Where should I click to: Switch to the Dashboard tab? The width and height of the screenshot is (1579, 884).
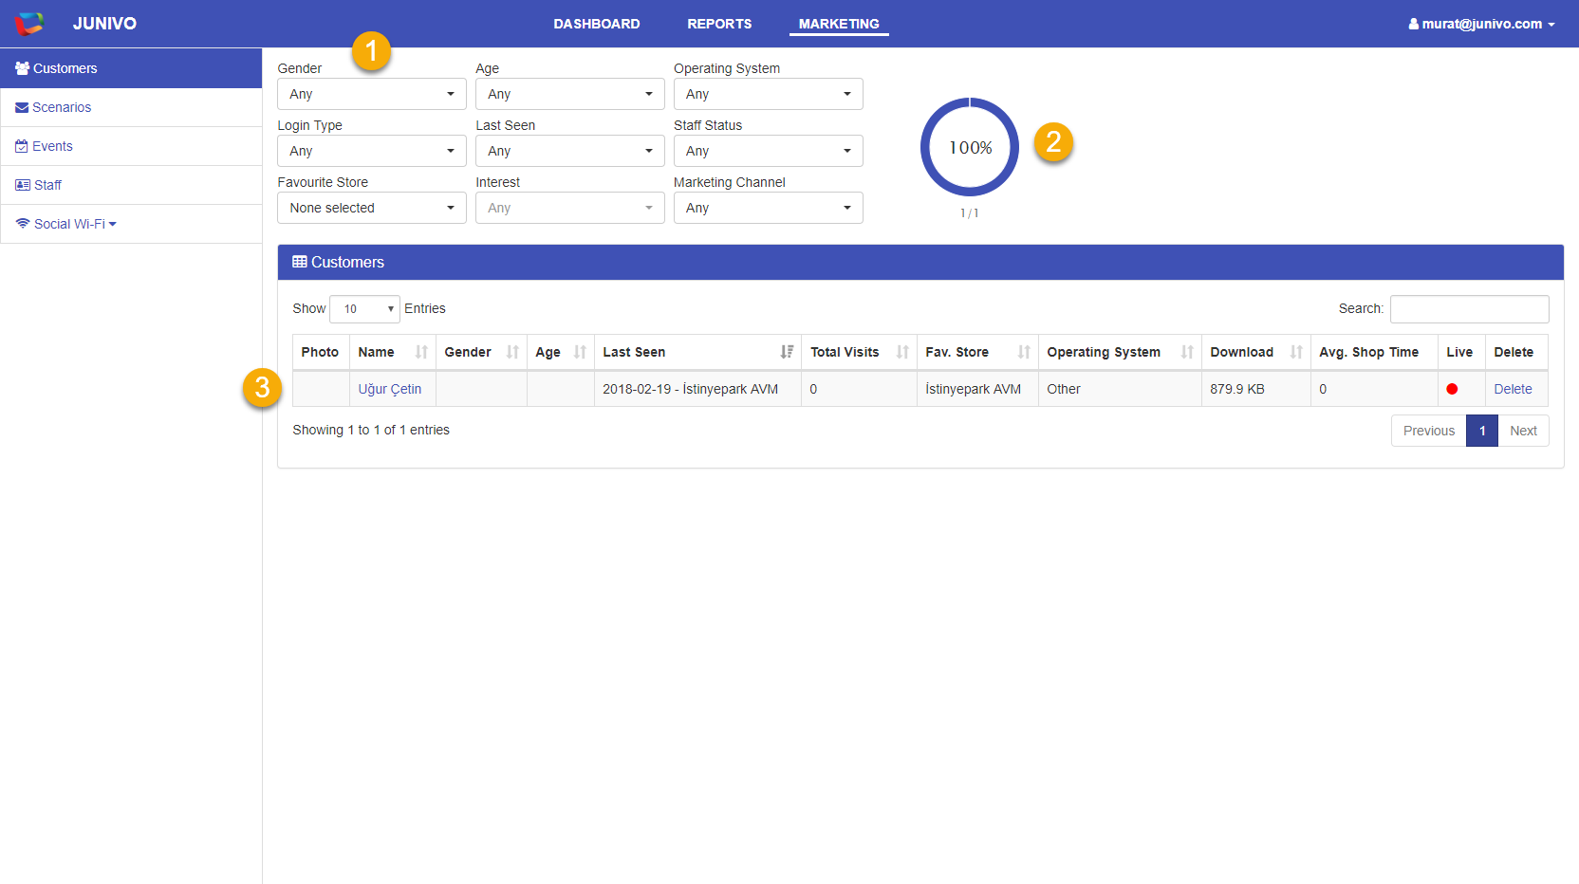(597, 24)
